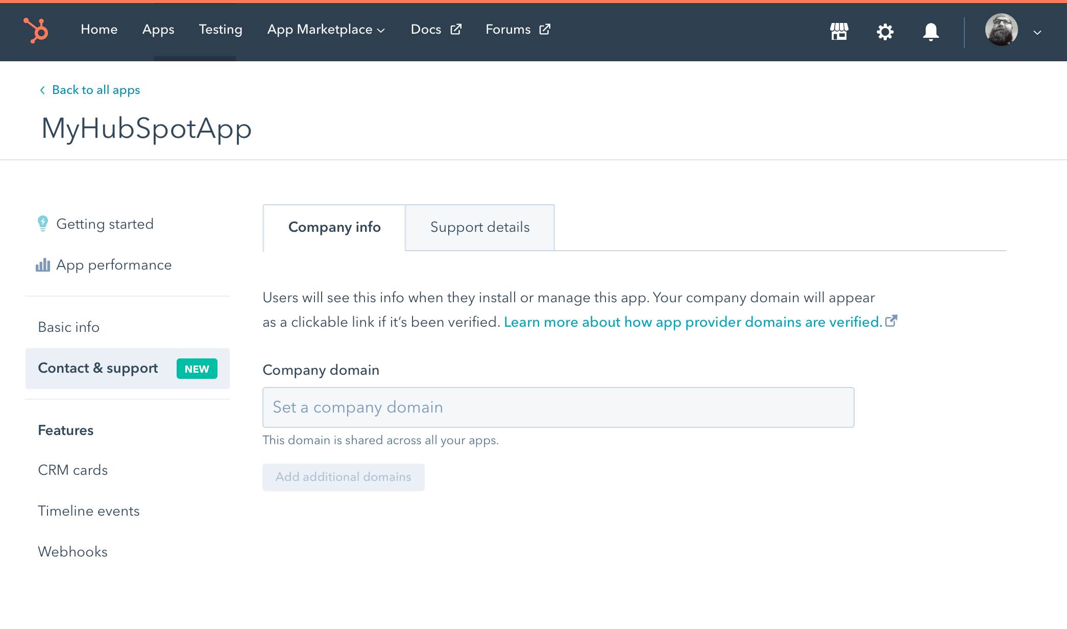Screen dimensions: 1067x629
Task: Select Contact & support sidebar item
Action: [x=128, y=368]
